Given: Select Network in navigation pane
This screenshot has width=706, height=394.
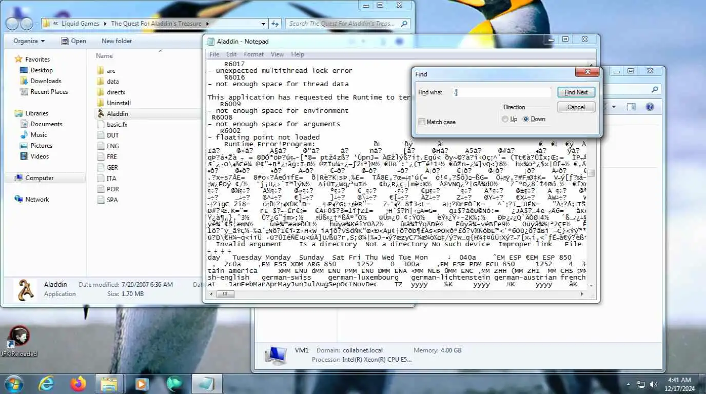Looking at the screenshot, I should click(x=37, y=200).
